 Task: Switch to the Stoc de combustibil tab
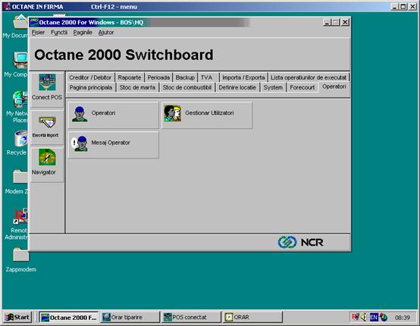click(x=187, y=87)
